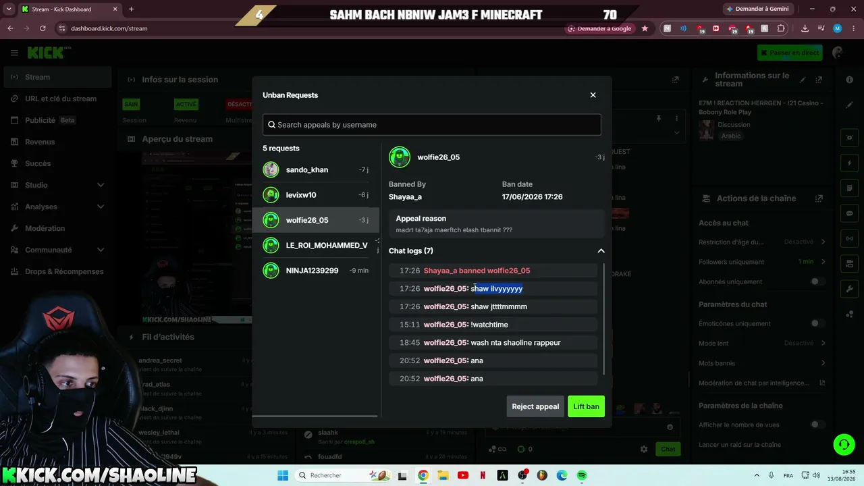Screen dimensions: 864x486
Task: Expand the Communauté sidebar section
Action: coord(56,250)
